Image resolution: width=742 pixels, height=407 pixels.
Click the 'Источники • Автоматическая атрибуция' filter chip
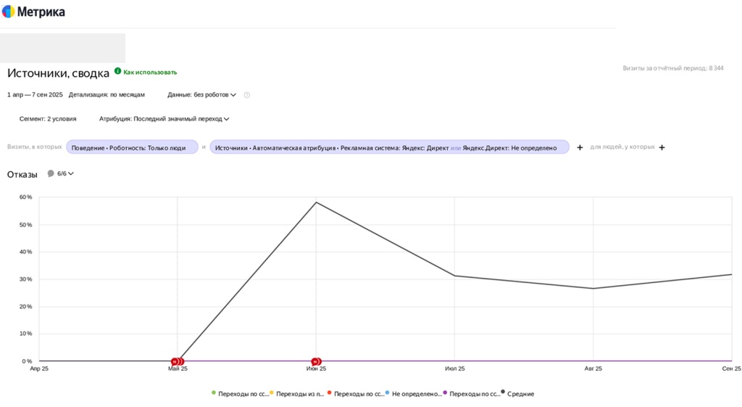pyautogui.click(x=389, y=147)
